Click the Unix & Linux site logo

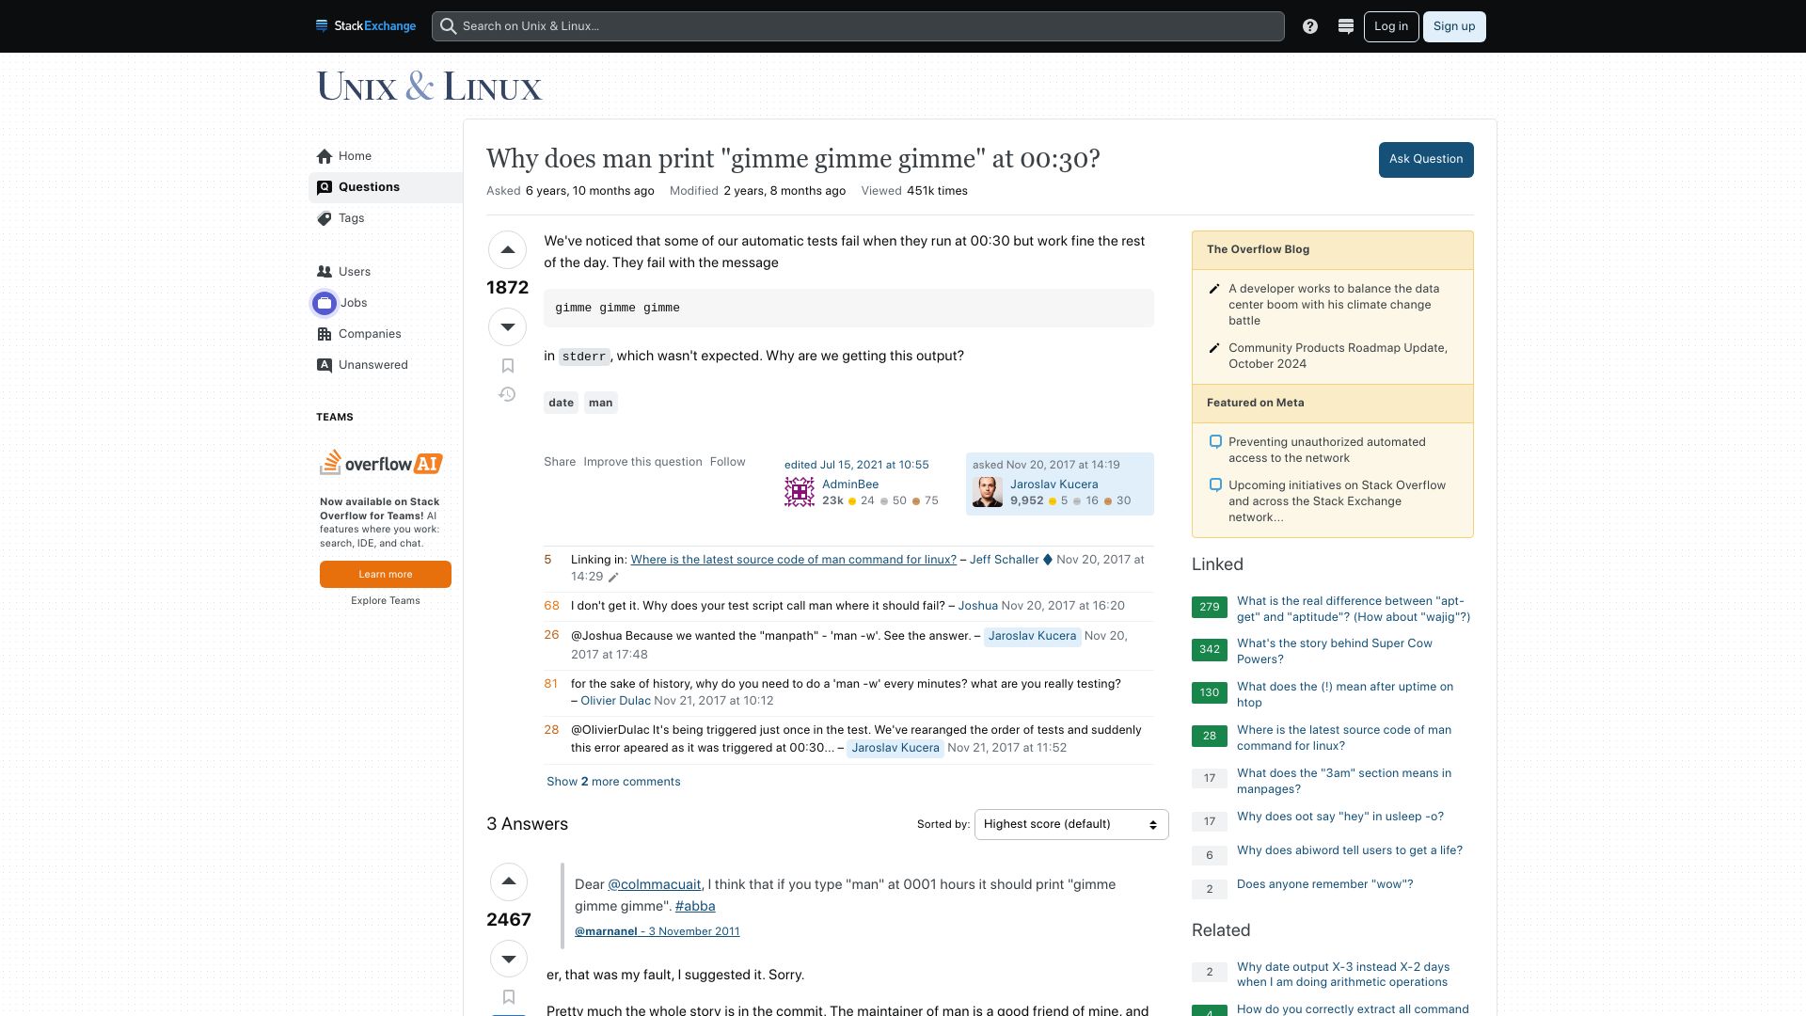[x=429, y=87]
